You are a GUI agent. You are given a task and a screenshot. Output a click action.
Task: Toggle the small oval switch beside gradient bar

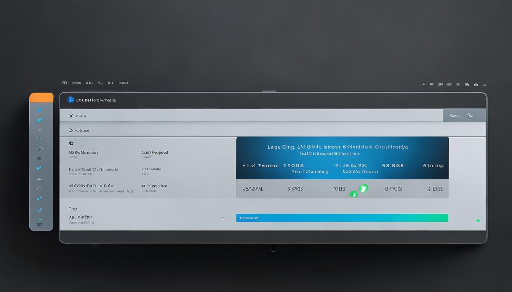coord(223,218)
